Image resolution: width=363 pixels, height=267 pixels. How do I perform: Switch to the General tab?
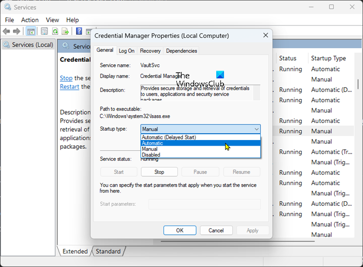coord(105,50)
